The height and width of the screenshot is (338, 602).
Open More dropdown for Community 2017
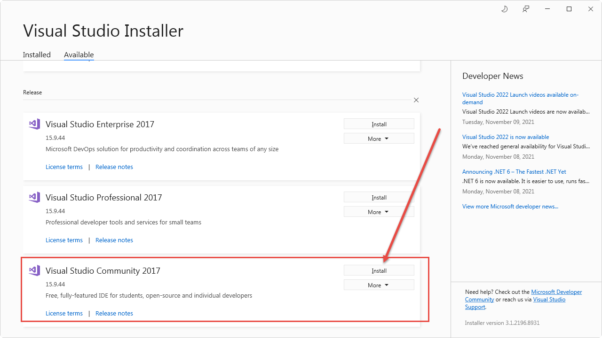pyautogui.click(x=379, y=285)
